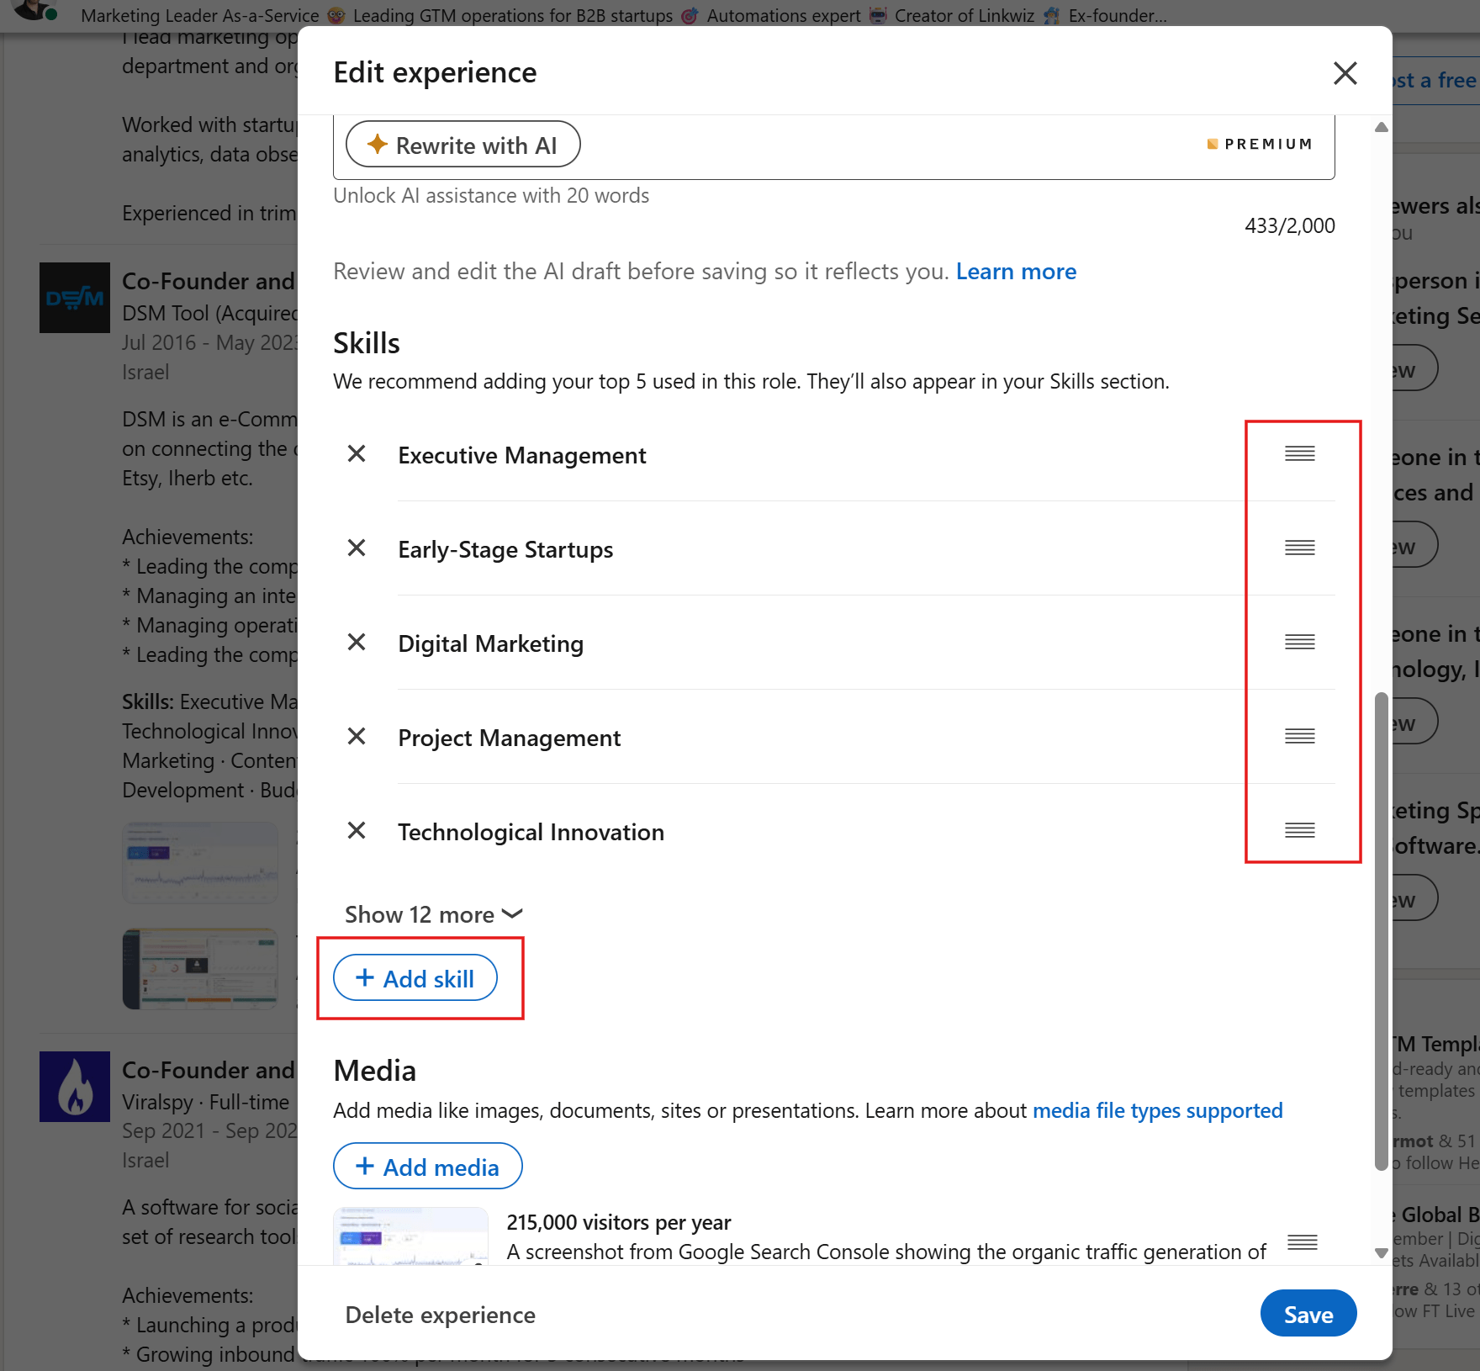Remove the Technological Innovation skill
This screenshot has width=1480, height=1371.
[x=357, y=831]
